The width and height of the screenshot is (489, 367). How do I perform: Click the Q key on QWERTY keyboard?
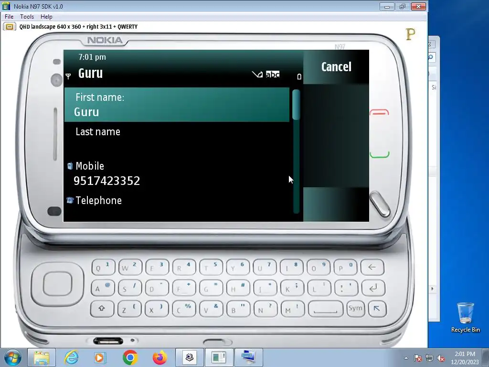coord(103,268)
